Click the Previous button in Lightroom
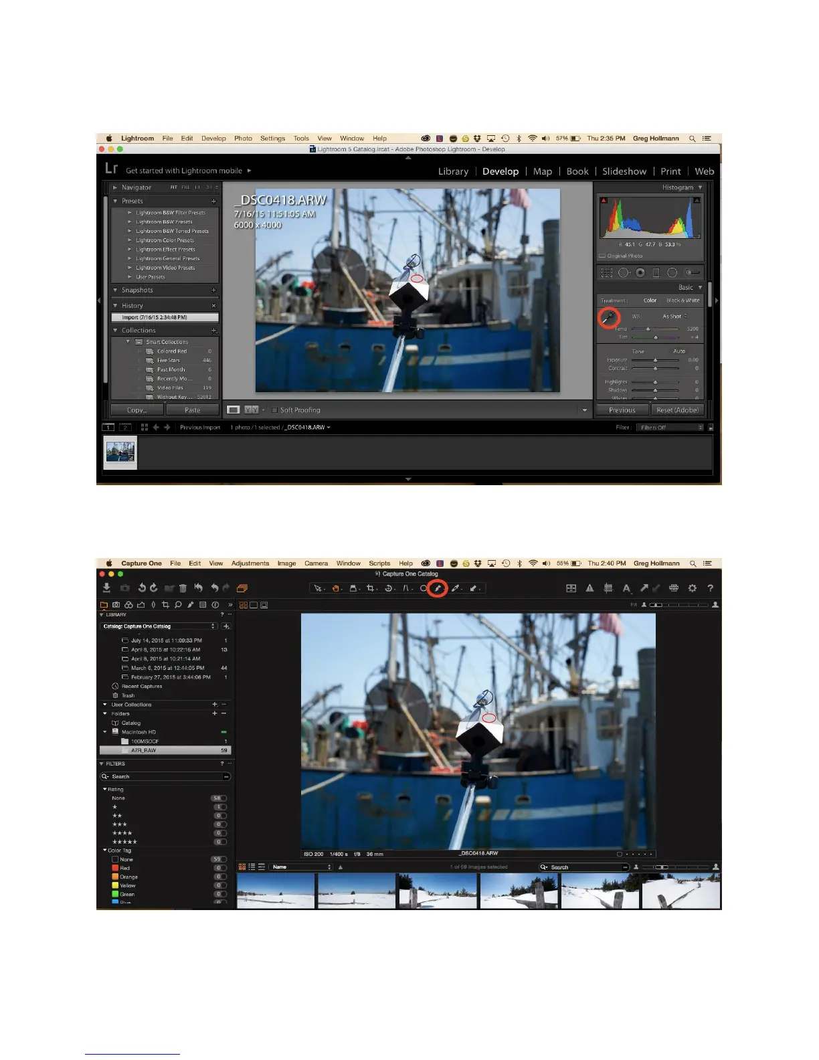The height and width of the screenshot is (1060, 819). pos(622,410)
